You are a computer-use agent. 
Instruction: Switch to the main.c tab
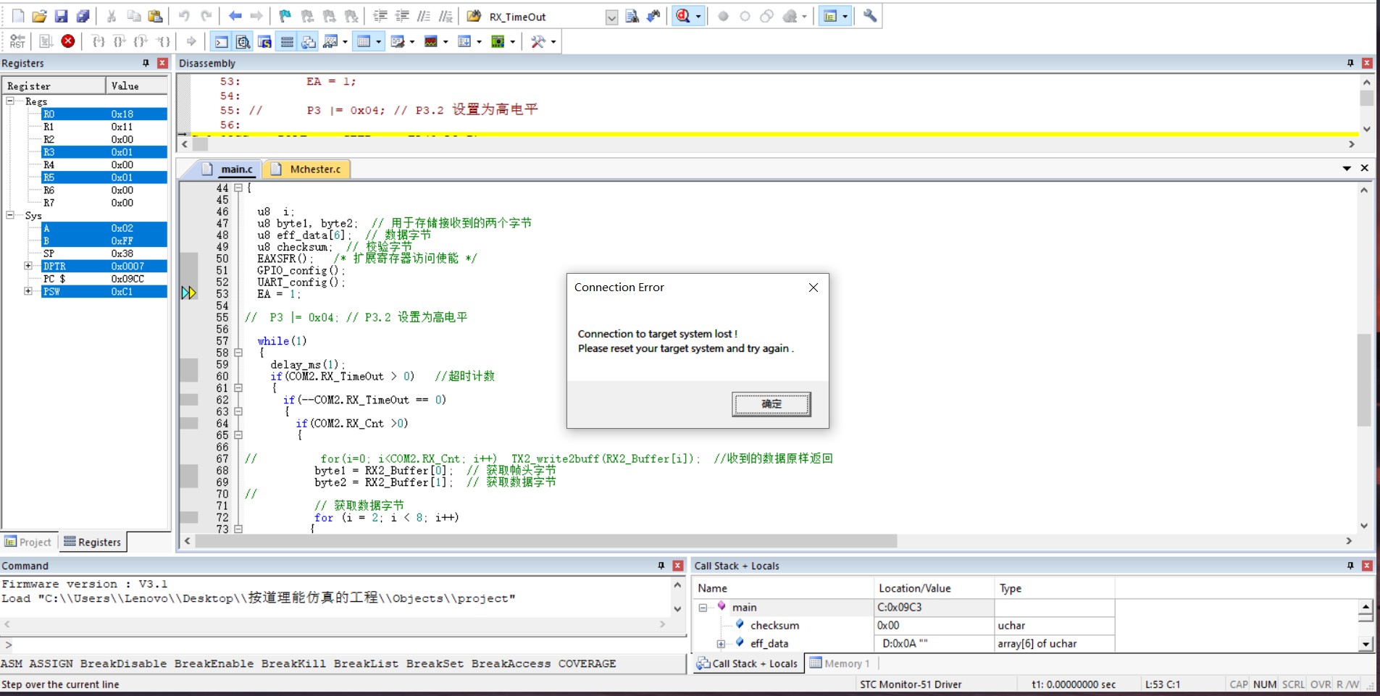pos(236,169)
